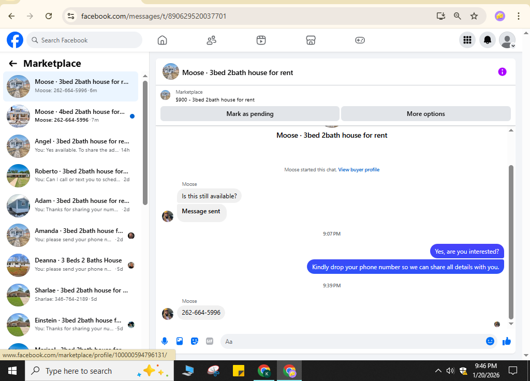Show hidden system tray icons
The image size is (530, 381).
click(438, 371)
